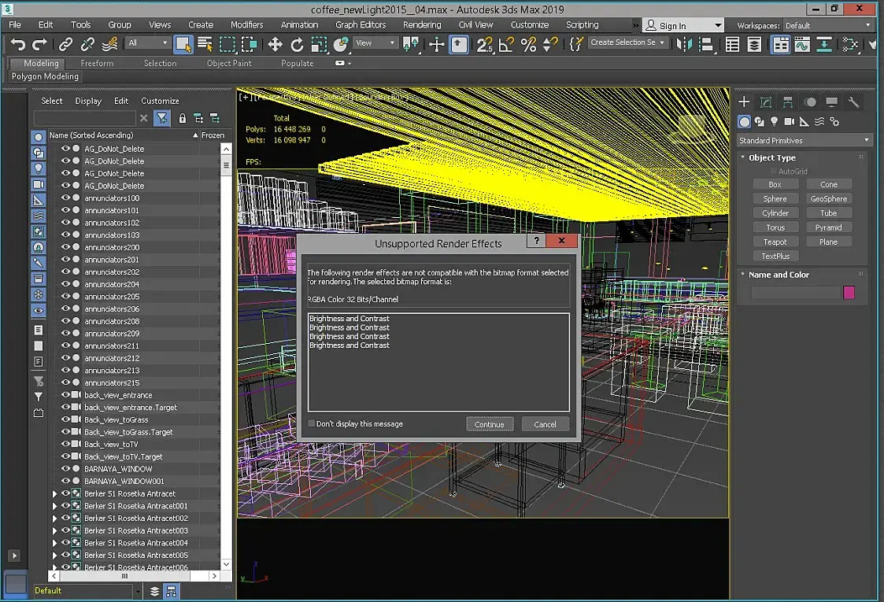The width and height of the screenshot is (884, 602).
Task: Click the Teapot primitive button
Action: (775, 242)
